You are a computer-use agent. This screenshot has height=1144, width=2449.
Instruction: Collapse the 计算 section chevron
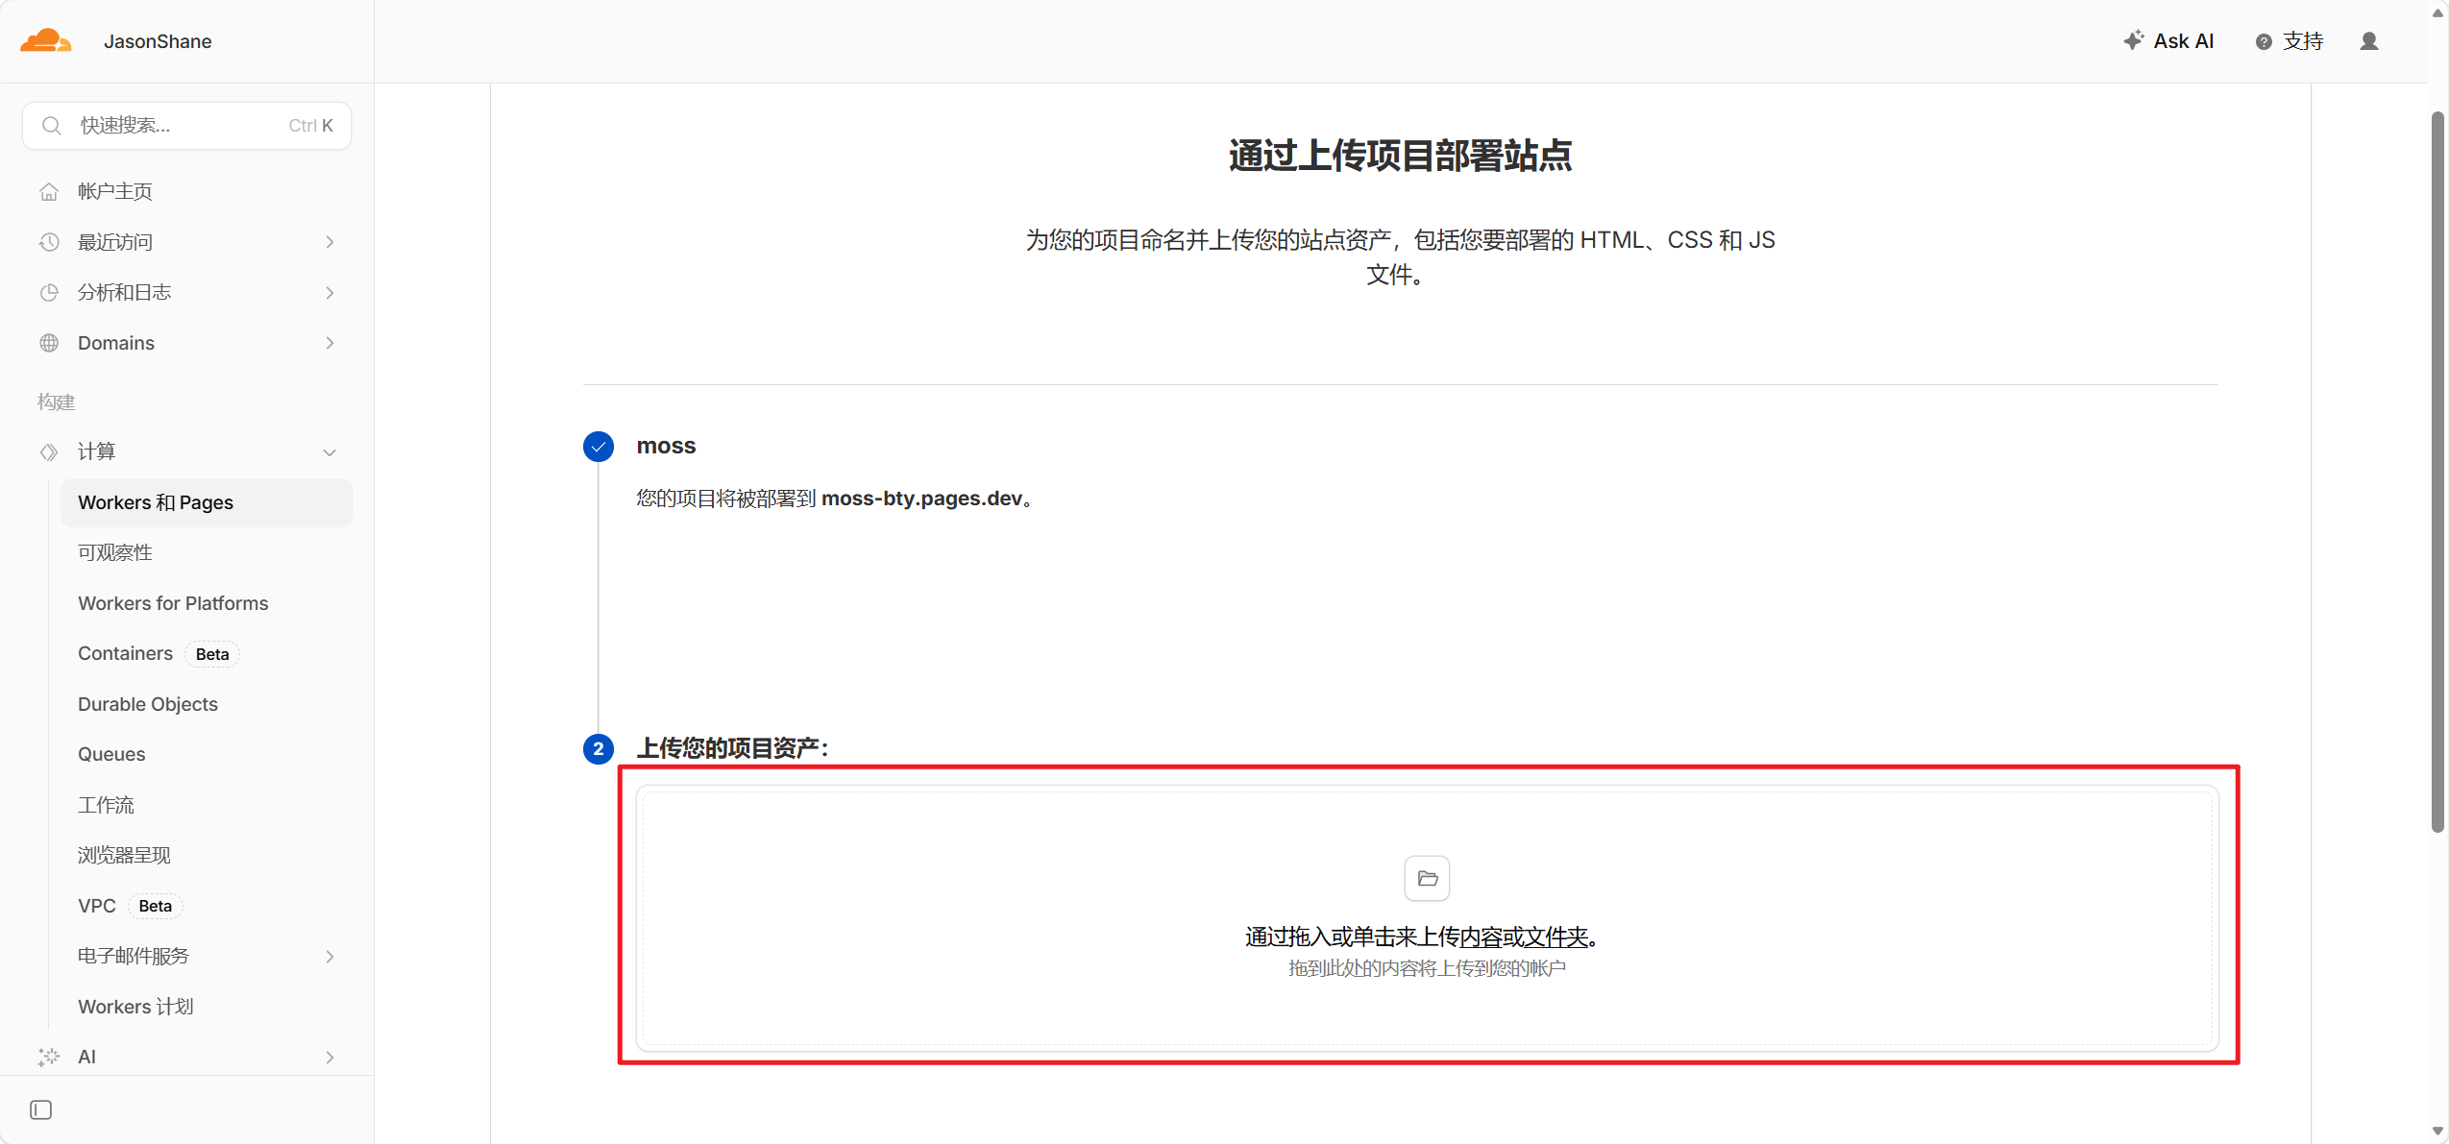[x=330, y=451]
